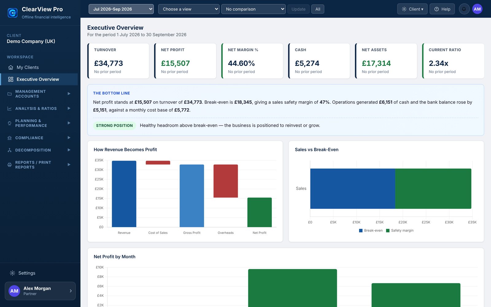Toggle the Safety margin legend swatch
Screen dimensions: 491x307
click(388, 231)
